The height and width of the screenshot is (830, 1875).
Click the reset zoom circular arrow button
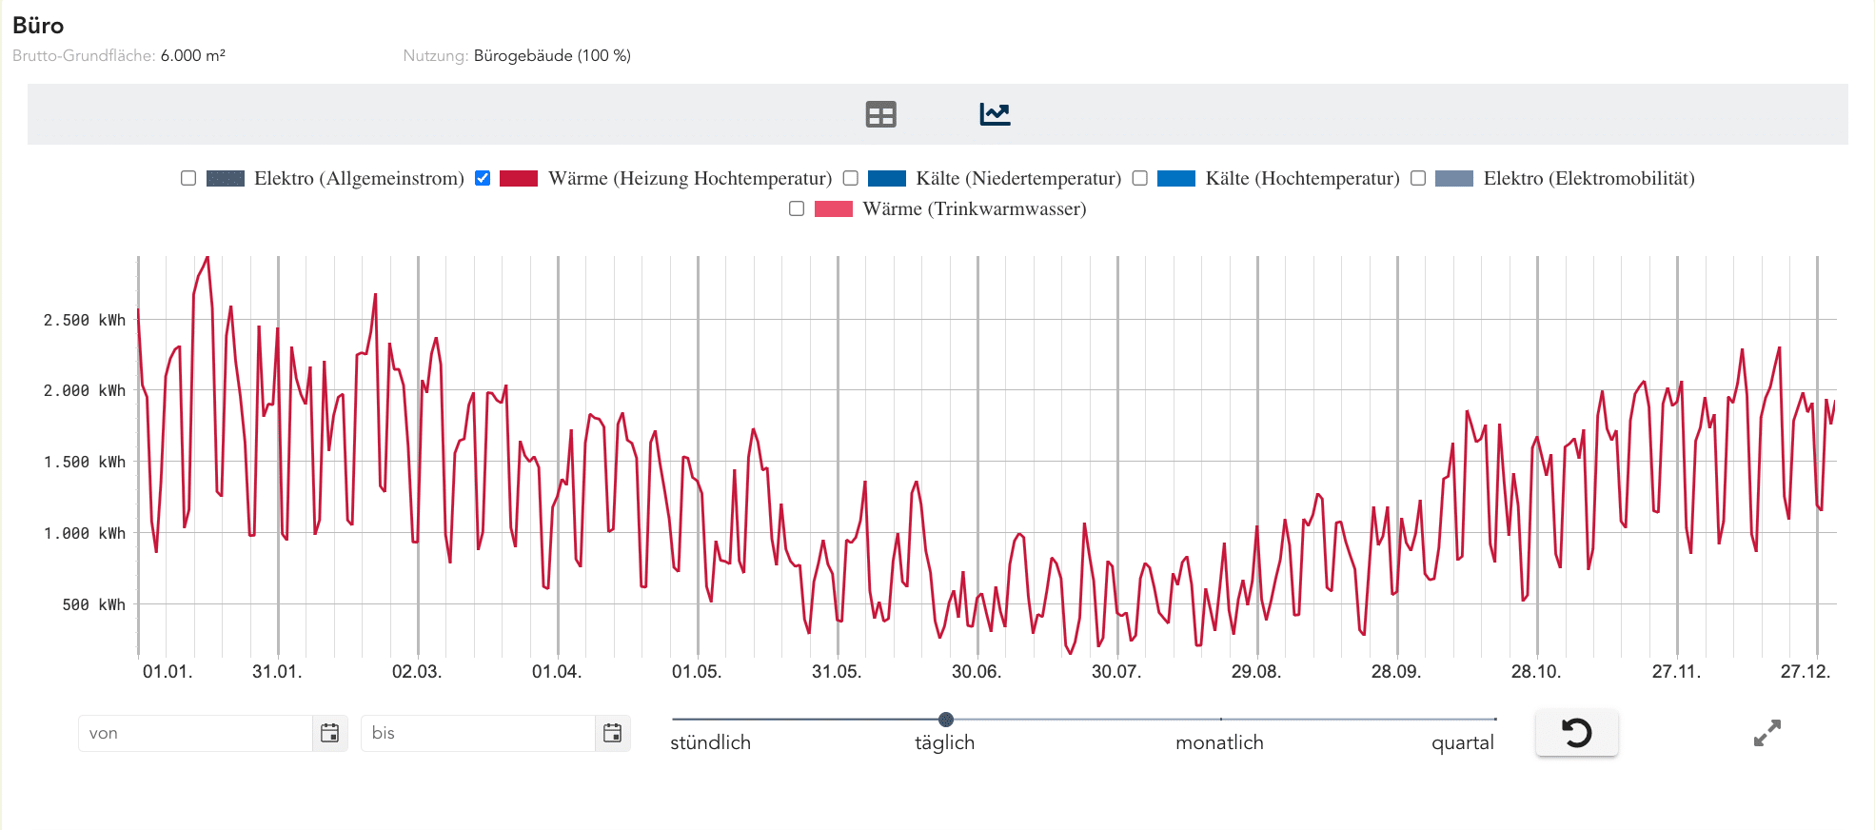click(1576, 733)
